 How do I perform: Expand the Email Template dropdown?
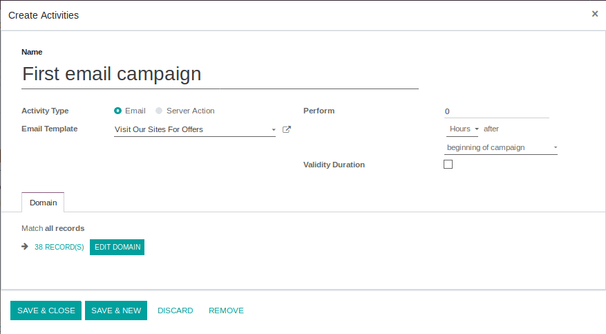click(273, 129)
